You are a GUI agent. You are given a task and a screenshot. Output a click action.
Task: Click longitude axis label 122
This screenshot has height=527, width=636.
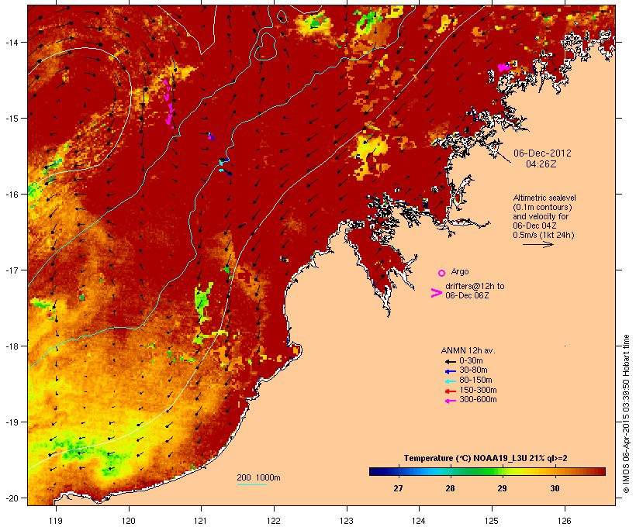coord(274,521)
